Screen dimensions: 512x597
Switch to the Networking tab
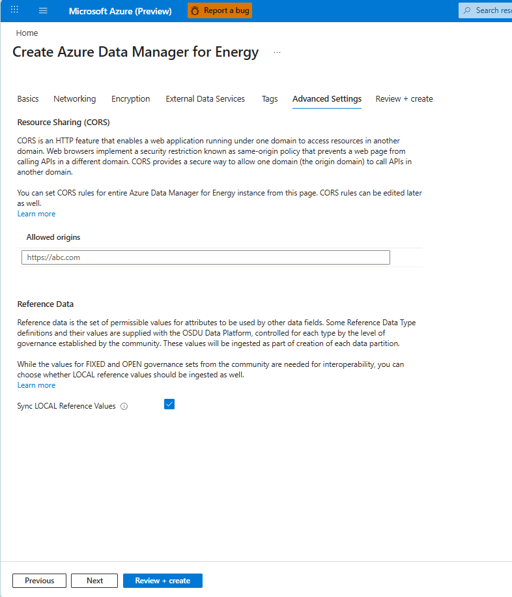point(74,98)
